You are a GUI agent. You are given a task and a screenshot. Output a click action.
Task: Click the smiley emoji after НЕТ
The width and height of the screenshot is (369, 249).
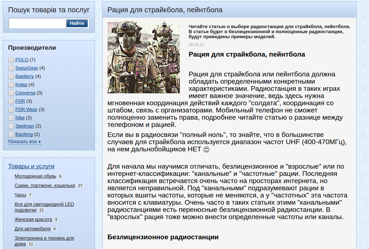[x=206, y=150]
